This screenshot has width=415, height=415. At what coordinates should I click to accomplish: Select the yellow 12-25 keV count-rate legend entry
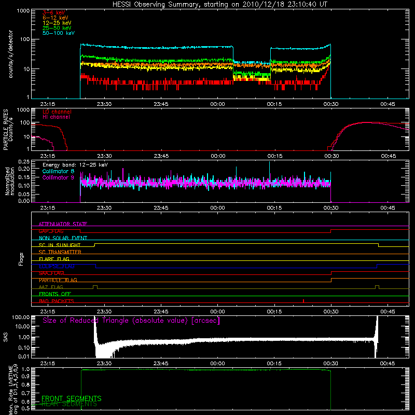pos(57,23)
